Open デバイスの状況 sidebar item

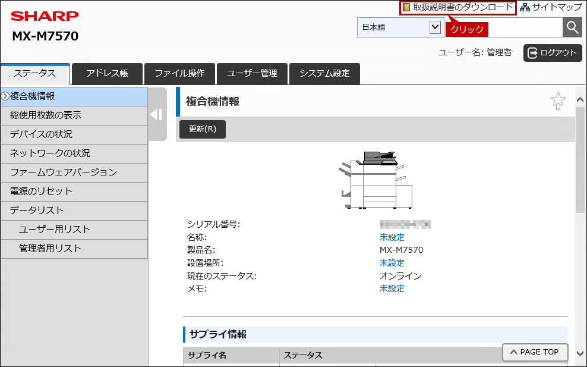coord(74,135)
